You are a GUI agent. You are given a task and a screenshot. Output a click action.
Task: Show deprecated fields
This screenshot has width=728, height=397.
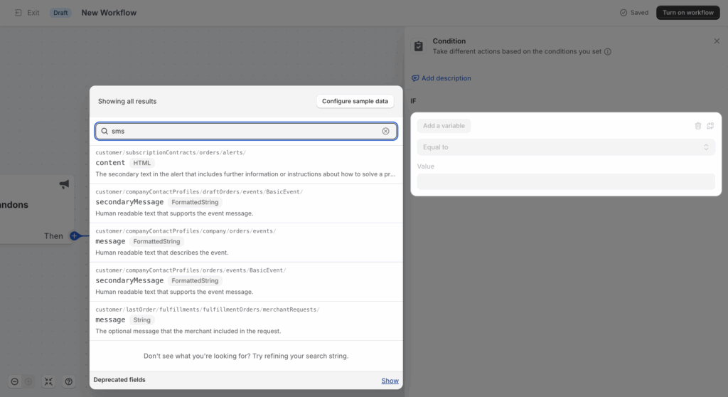(x=390, y=381)
